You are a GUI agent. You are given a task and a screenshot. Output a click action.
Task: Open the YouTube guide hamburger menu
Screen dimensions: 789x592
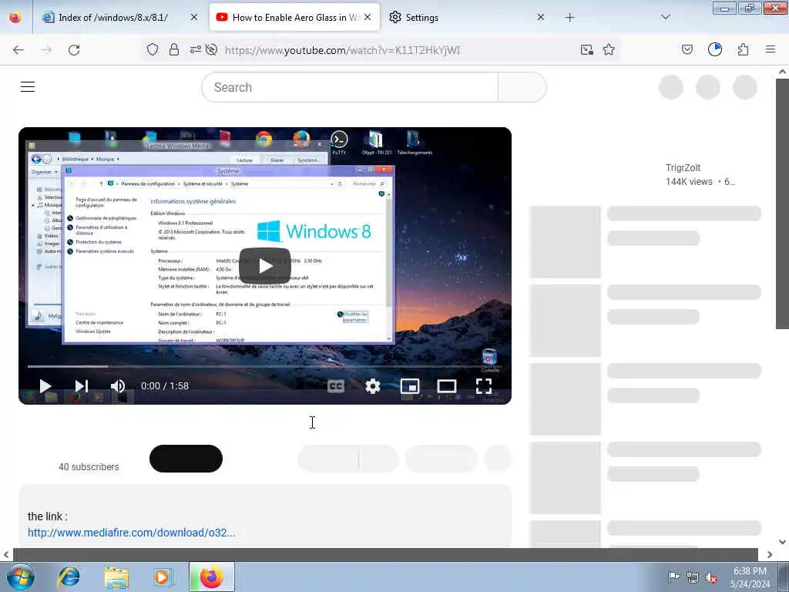point(28,86)
